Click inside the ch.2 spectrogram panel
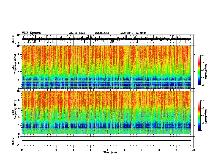The width and height of the screenshot is (218, 168). coord(106,113)
